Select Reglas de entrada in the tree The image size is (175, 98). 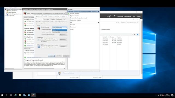click(x=13, y=11)
